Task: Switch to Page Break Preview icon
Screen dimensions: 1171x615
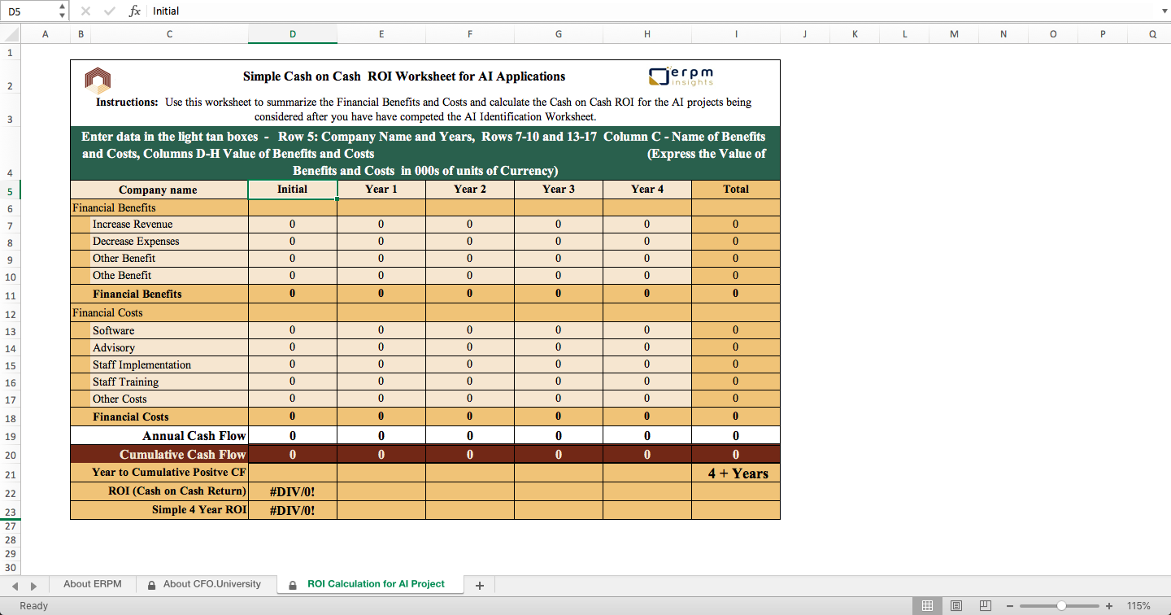Action: pos(986,606)
